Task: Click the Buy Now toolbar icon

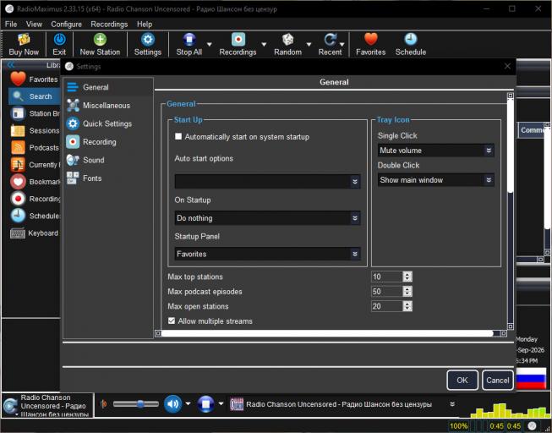Action: coord(24,44)
